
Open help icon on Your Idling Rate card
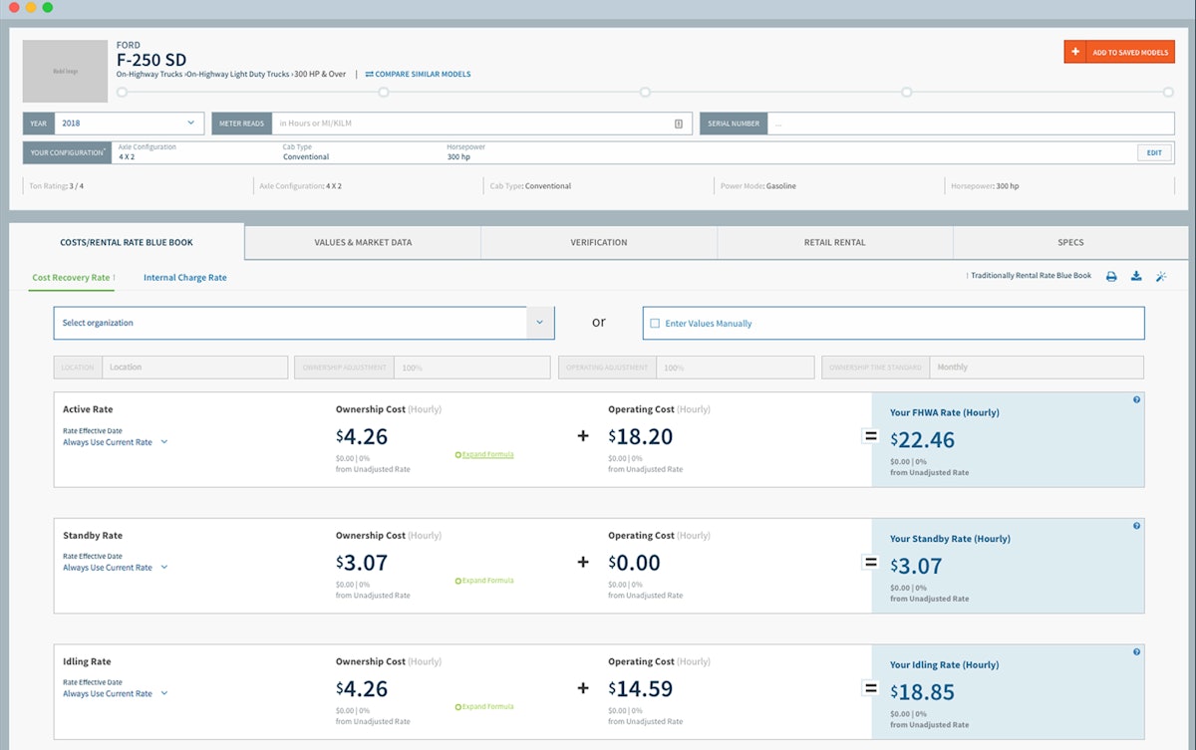[x=1136, y=652]
